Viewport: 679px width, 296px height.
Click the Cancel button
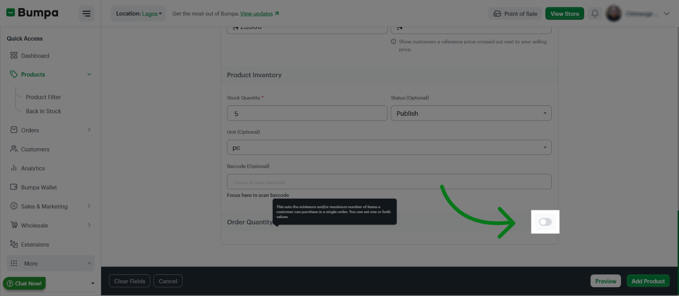pyautogui.click(x=168, y=281)
